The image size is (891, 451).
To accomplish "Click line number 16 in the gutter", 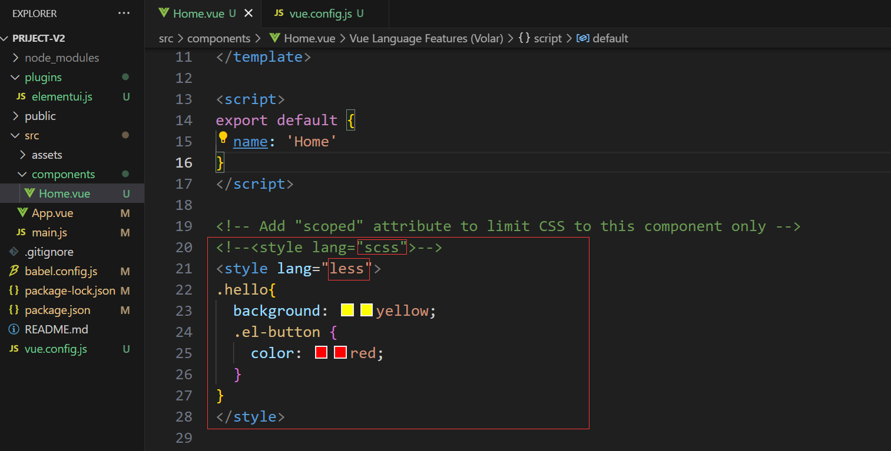I will [184, 163].
